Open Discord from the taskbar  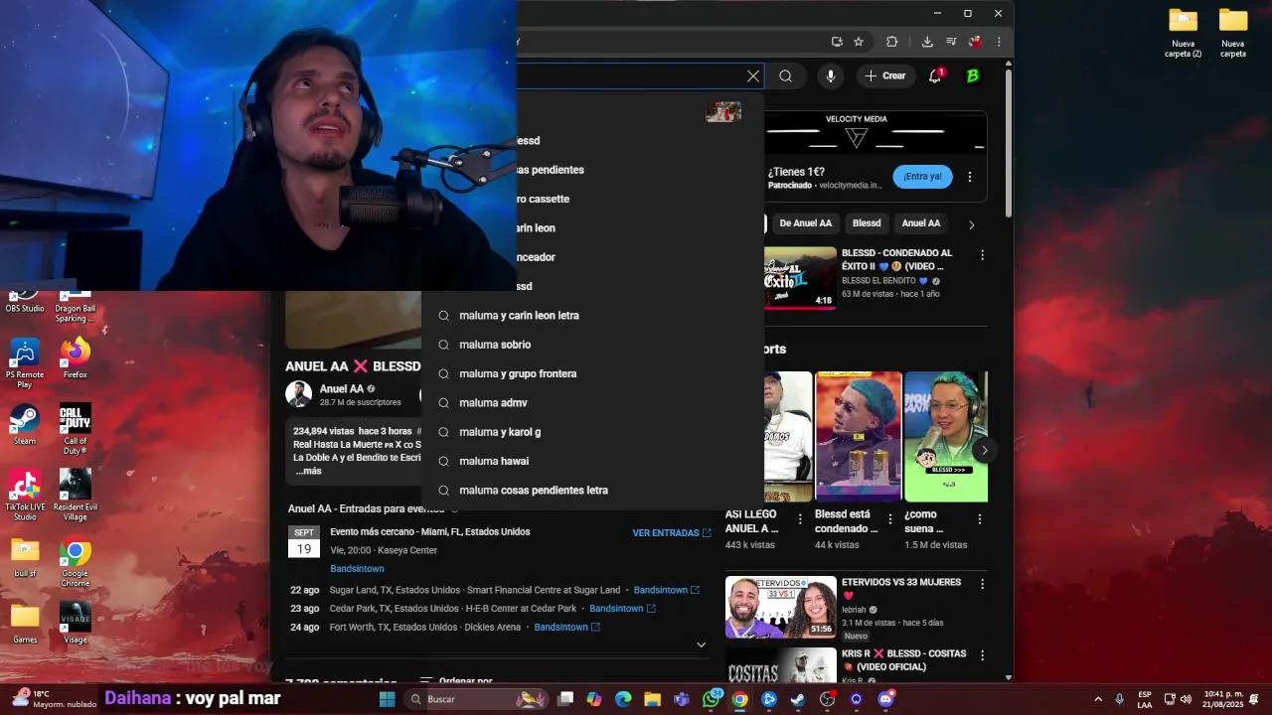(x=885, y=699)
